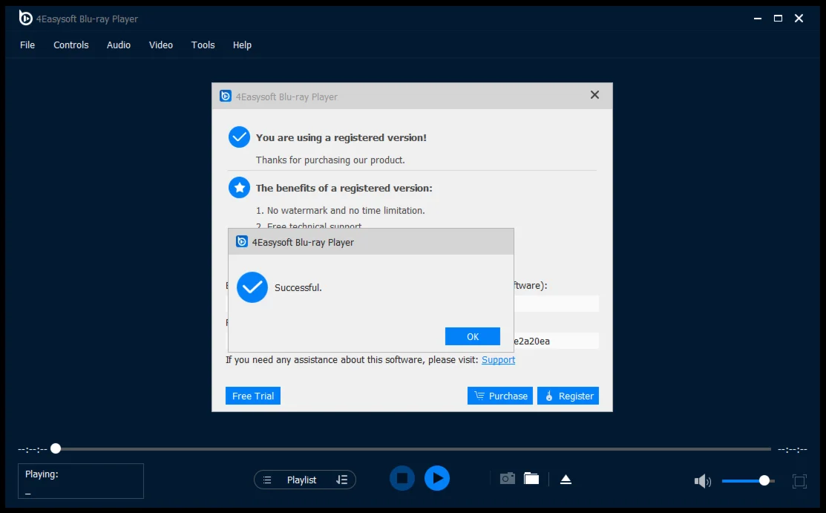Click the Purchase button
Viewport: 826px width, 513px height.
click(500, 396)
